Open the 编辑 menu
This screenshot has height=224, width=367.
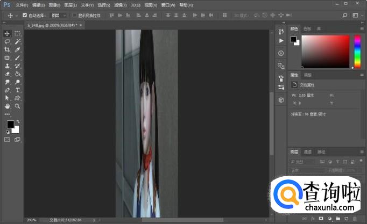click(x=38, y=5)
